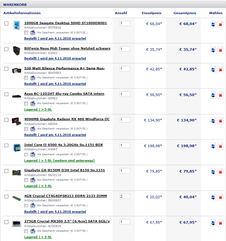Screen dimensions: 226x241
Task: Enable gift wrapping for 4GB Crucial DDR4
Action: 26,206
